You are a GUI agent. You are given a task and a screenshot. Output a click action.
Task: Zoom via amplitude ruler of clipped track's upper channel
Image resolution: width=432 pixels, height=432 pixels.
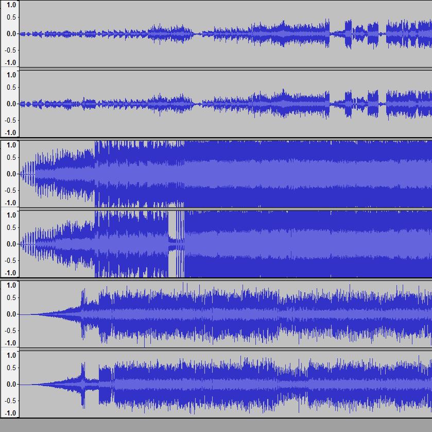(x=10, y=174)
